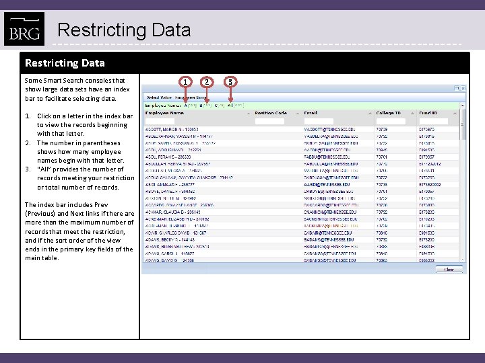Sort by College ID column arrow
The height and width of the screenshot is (363, 485).
click(412, 114)
